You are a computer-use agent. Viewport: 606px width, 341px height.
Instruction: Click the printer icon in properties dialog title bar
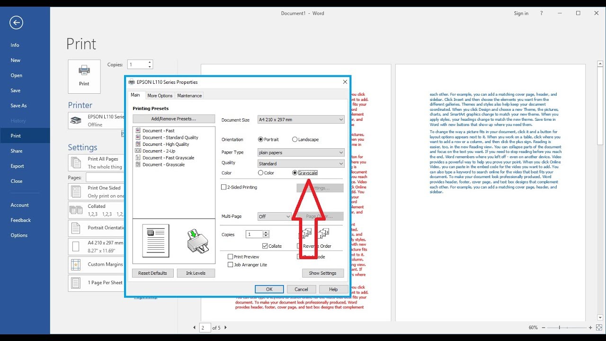click(132, 82)
